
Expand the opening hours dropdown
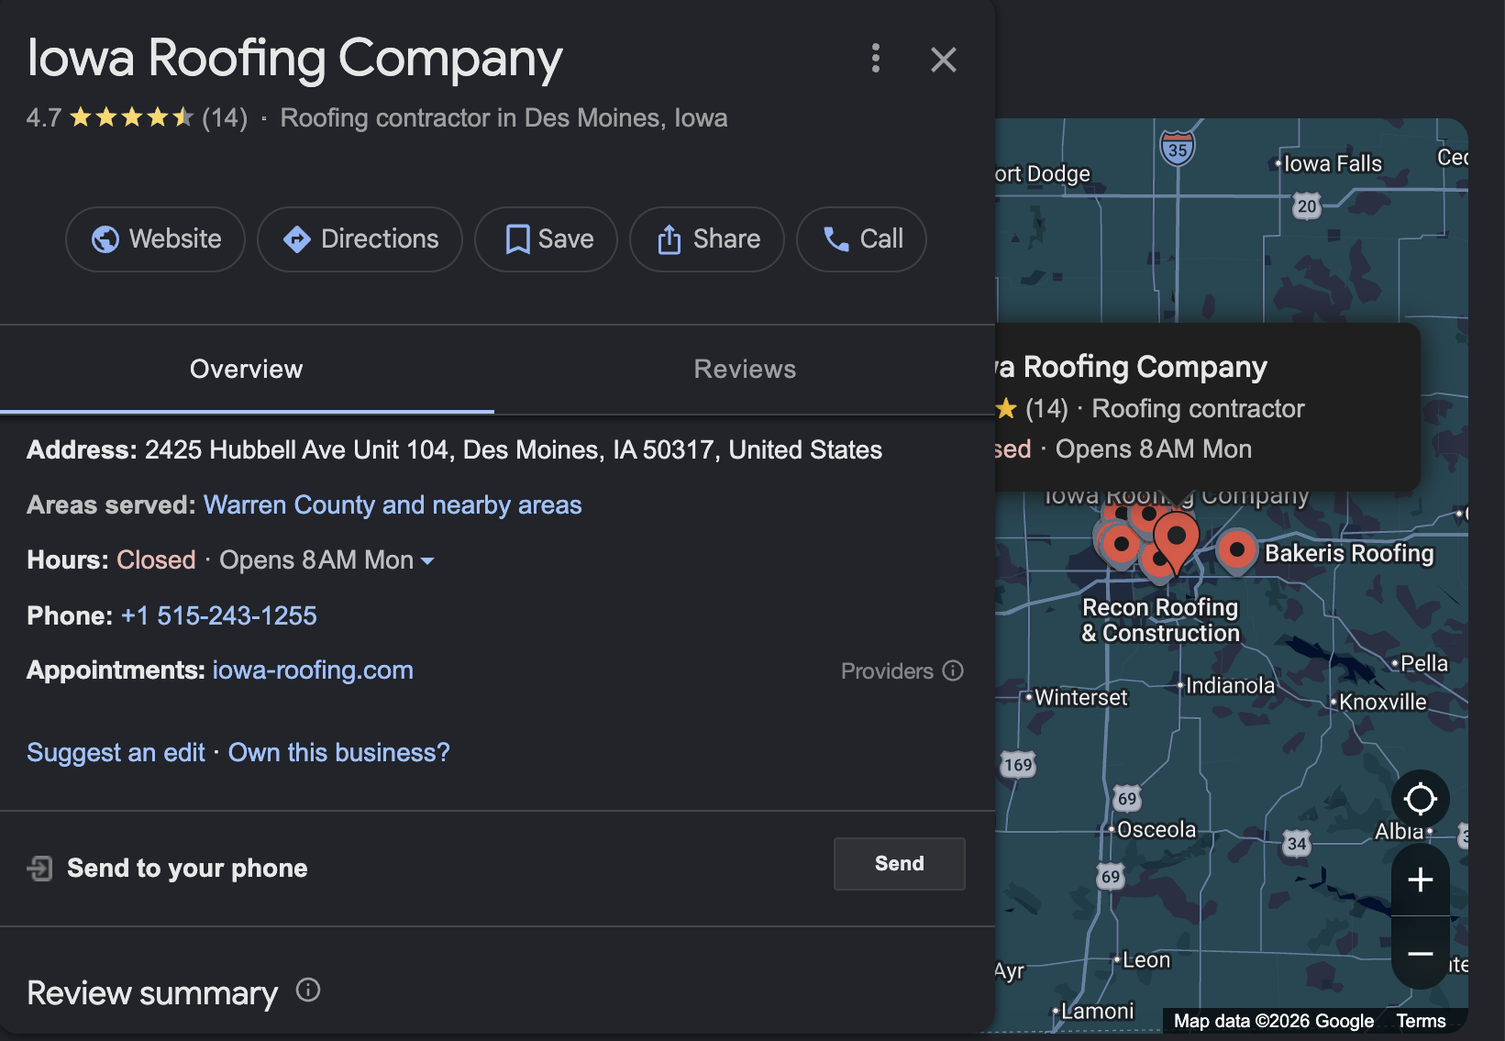click(427, 560)
